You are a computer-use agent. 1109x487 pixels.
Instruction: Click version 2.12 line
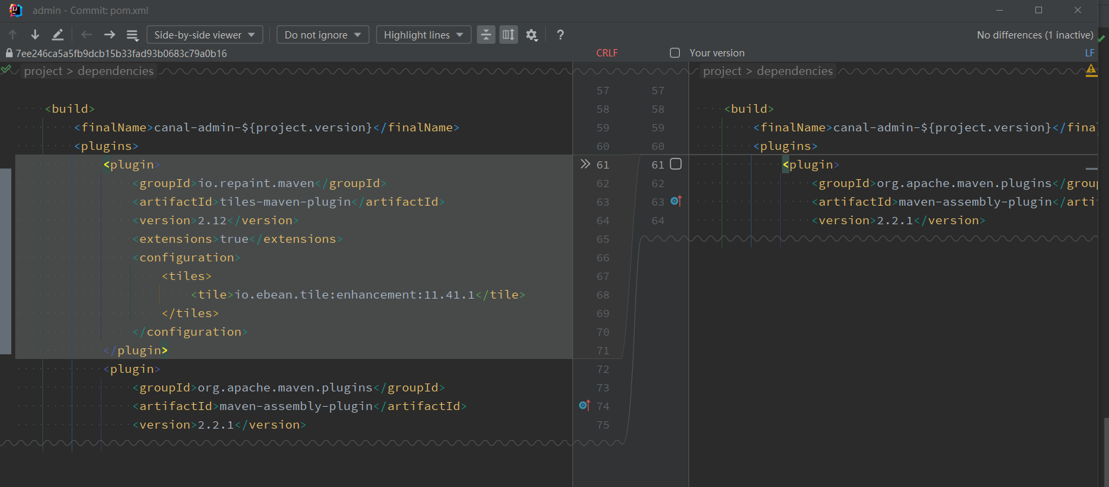[216, 220]
